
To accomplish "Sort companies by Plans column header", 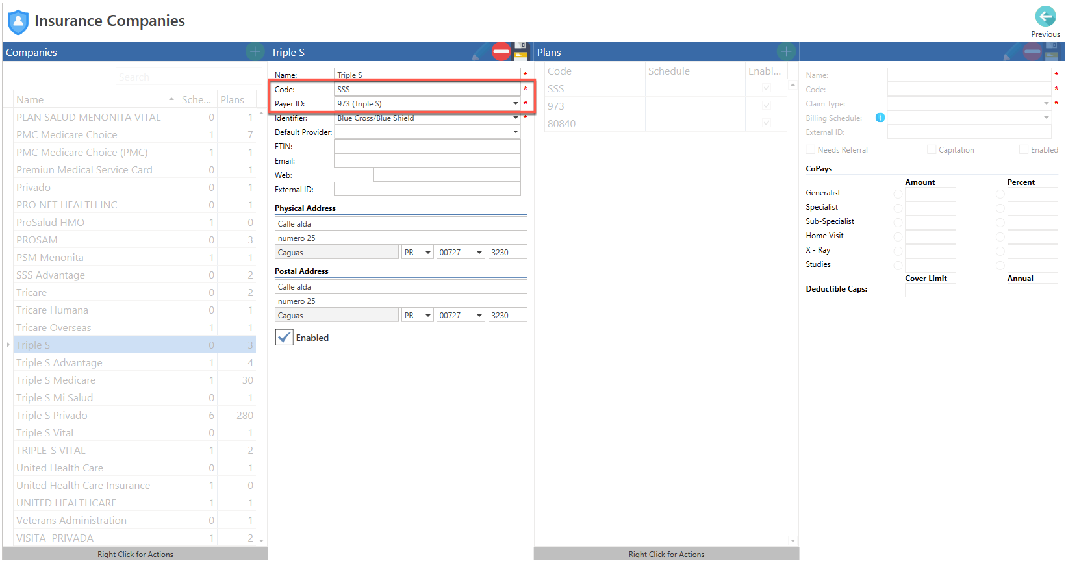I will 236,99.
